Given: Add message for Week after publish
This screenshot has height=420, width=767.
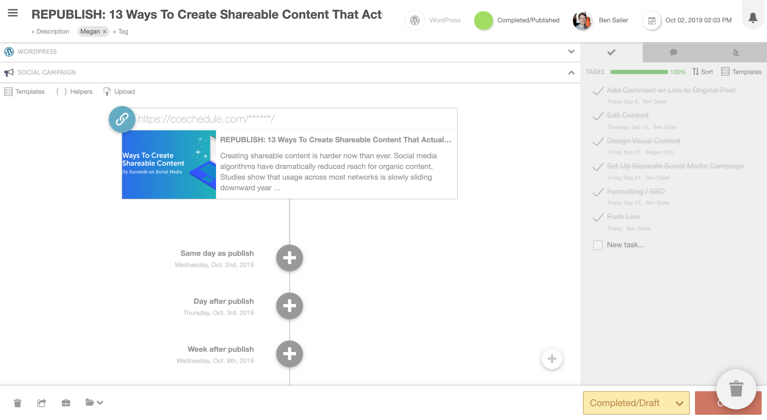Looking at the screenshot, I should click(289, 354).
